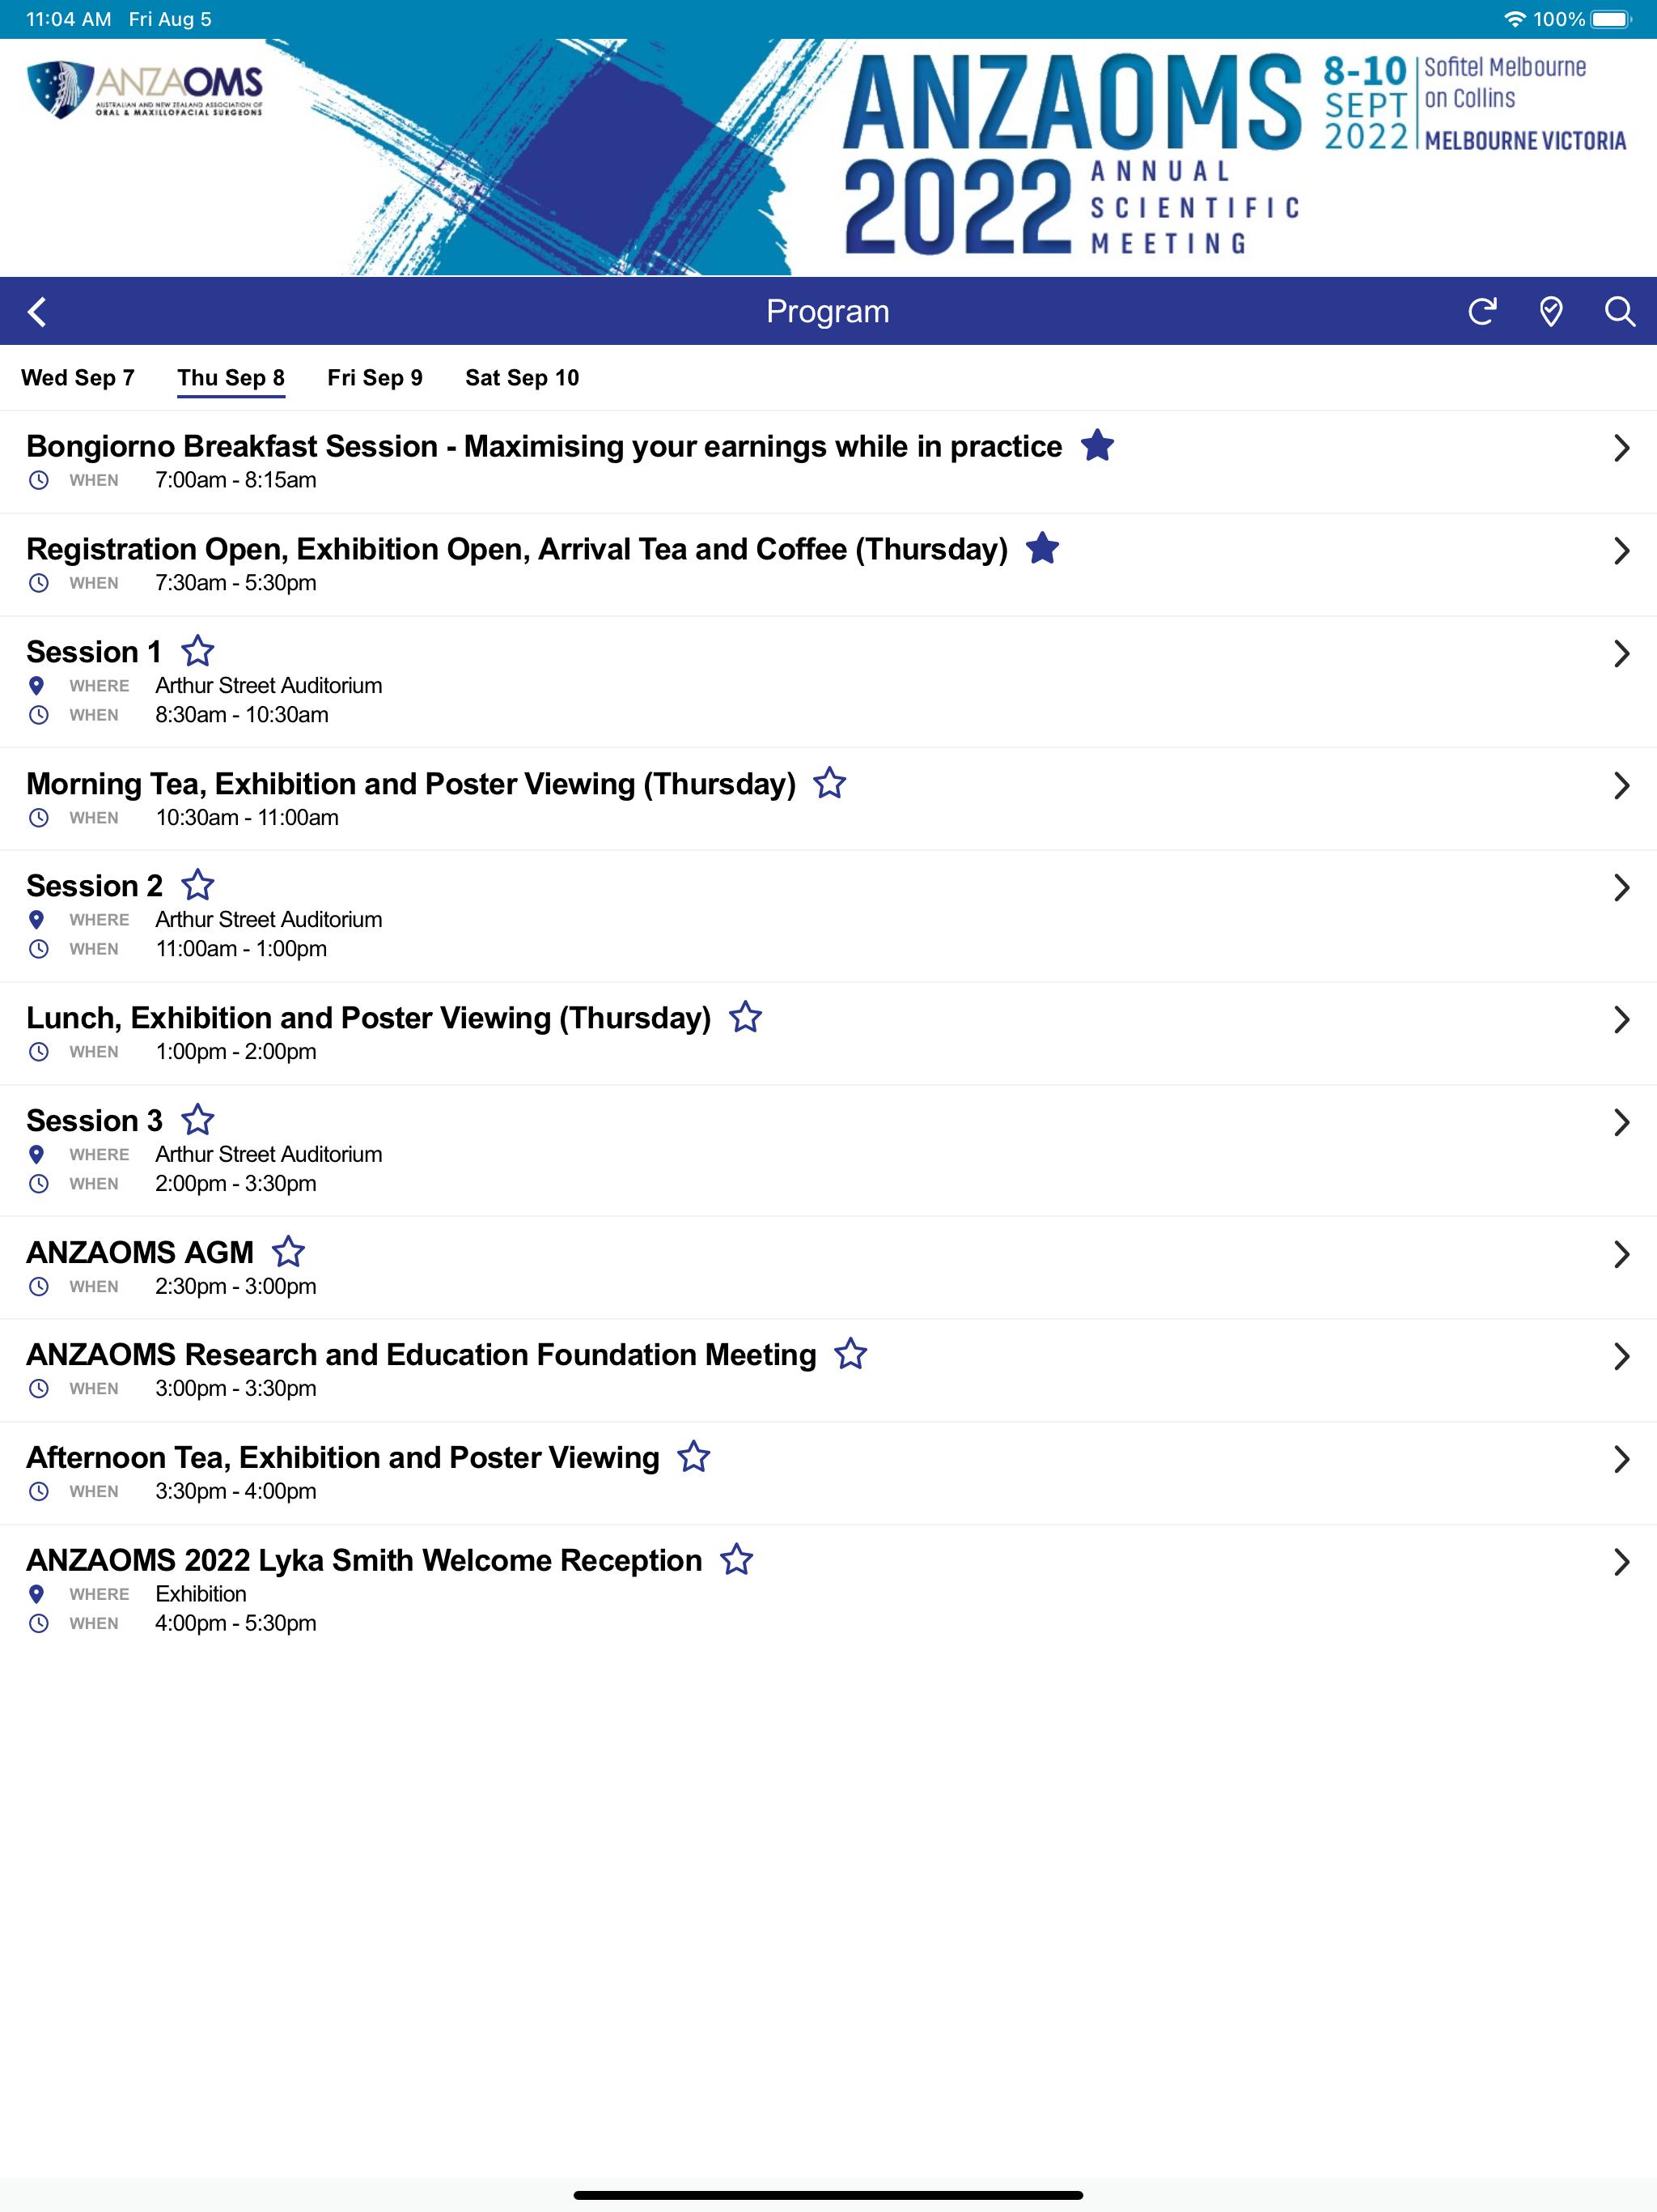Tap Session 3 location pin icon
The image size is (1657, 2212).
[x=37, y=1155]
